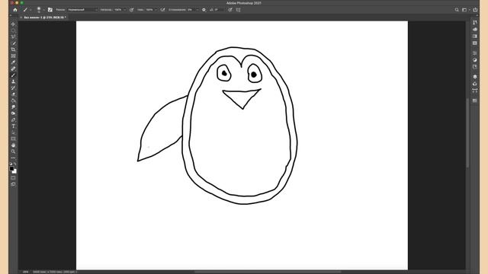Swap foreground and background colors

click(x=15, y=164)
